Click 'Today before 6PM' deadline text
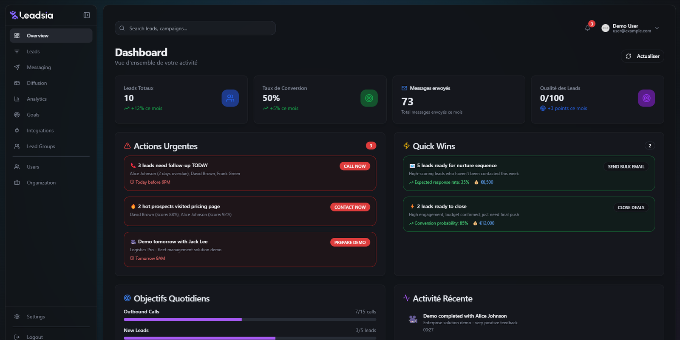This screenshot has height=340, width=680. pos(153,182)
